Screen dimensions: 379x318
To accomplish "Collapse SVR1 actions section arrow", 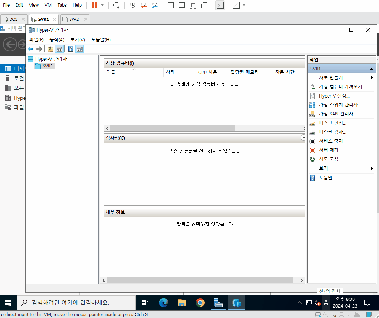I will coord(372,69).
